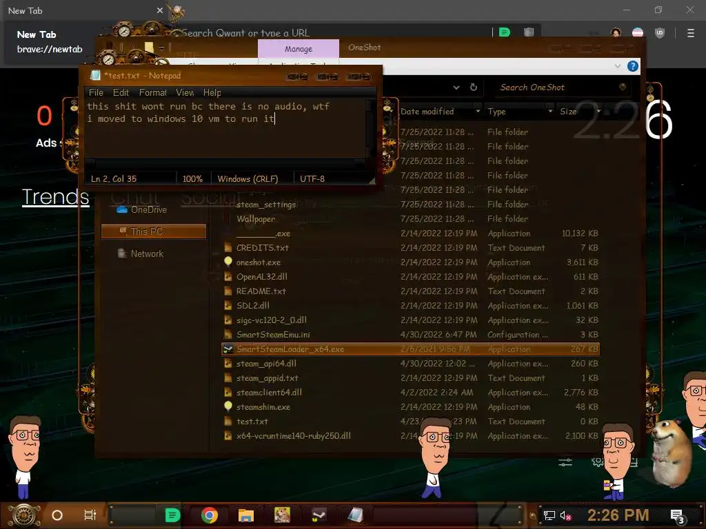Viewport: 706px width, 529px height.
Task: Refresh the OneShot folder view
Action: point(473,87)
